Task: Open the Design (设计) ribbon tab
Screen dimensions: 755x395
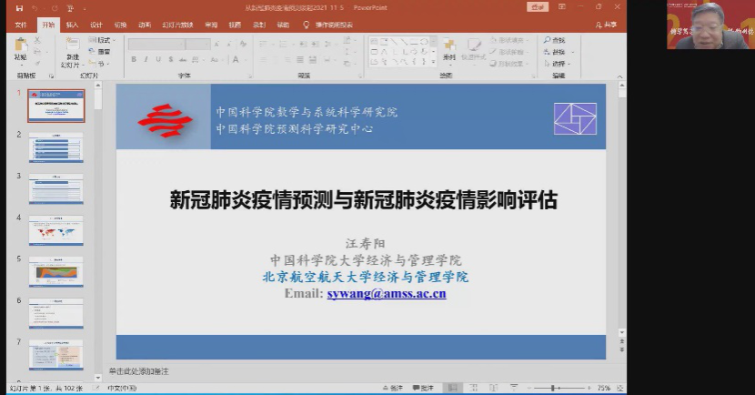Action: pos(96,25)
